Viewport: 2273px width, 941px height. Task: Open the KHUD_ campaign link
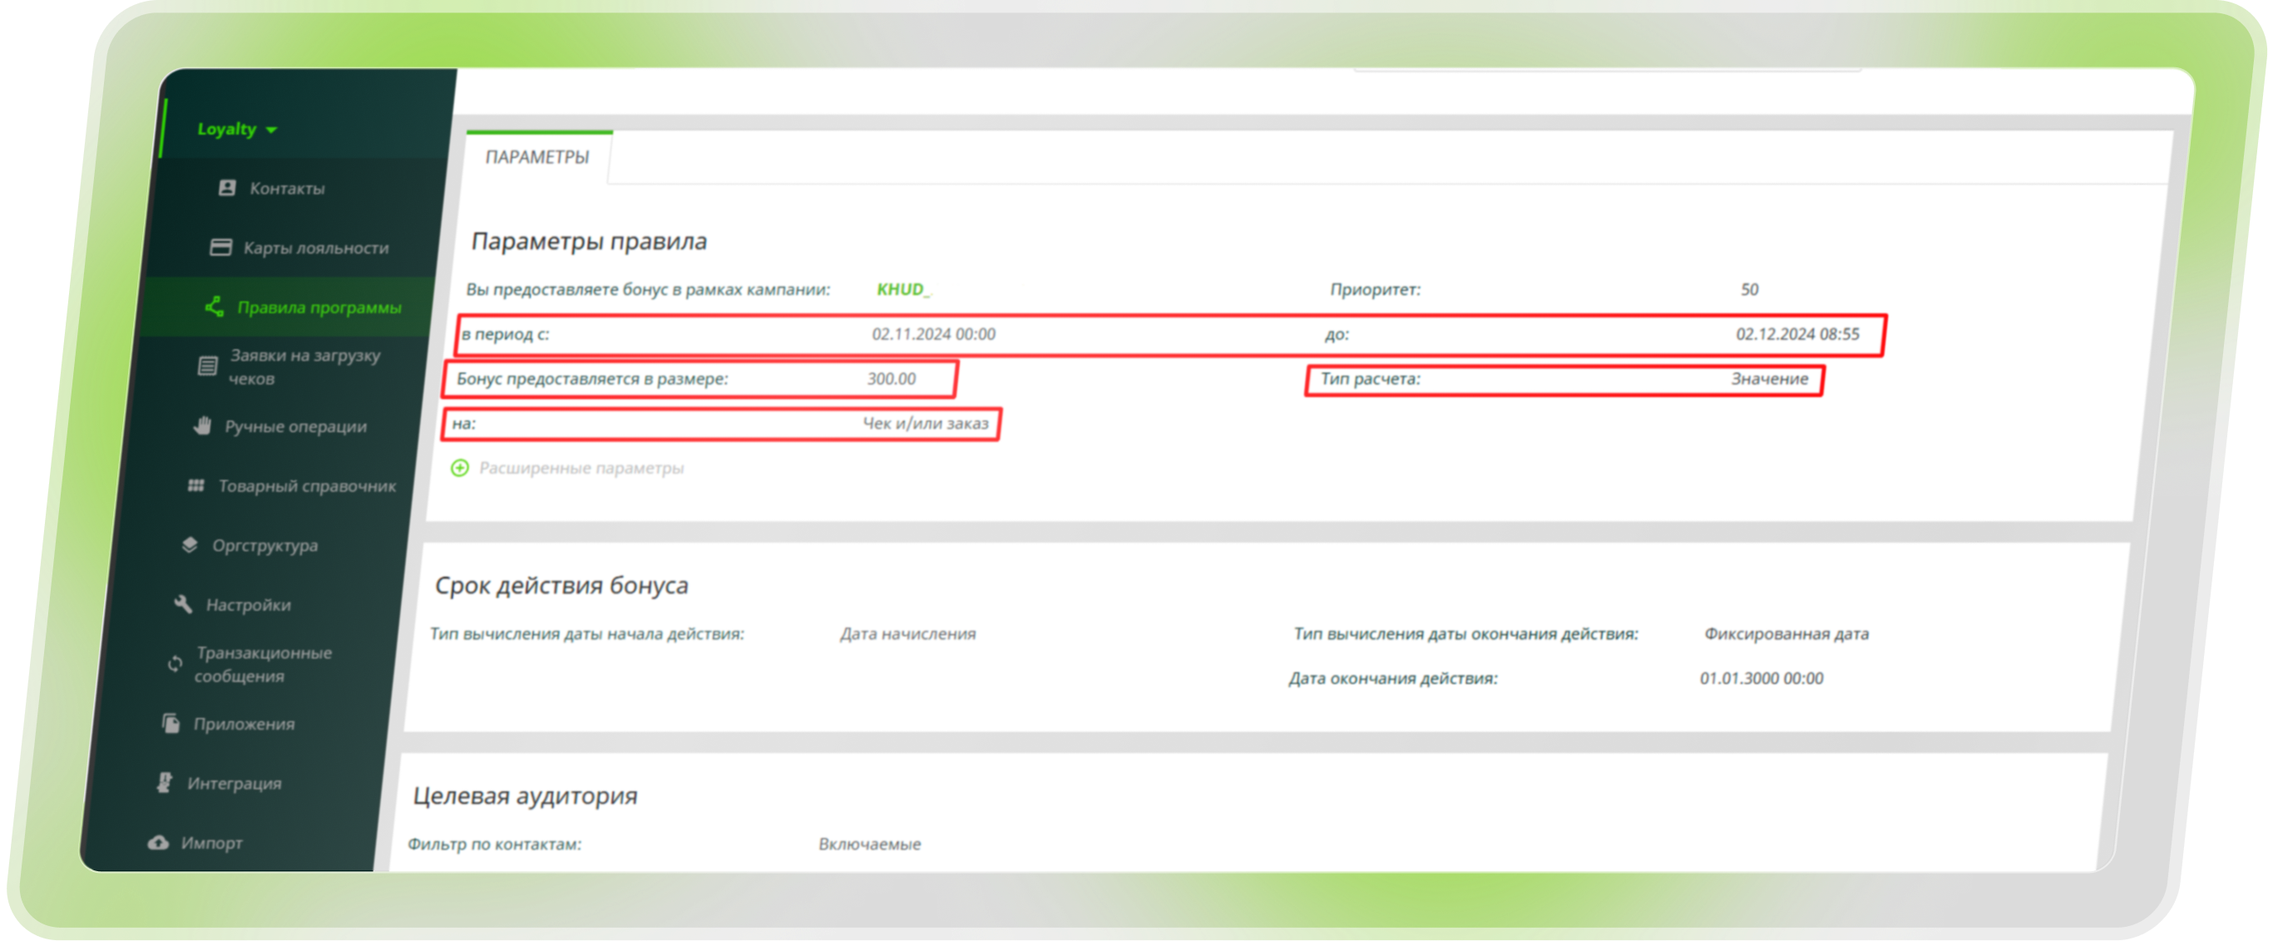(902, 289)
